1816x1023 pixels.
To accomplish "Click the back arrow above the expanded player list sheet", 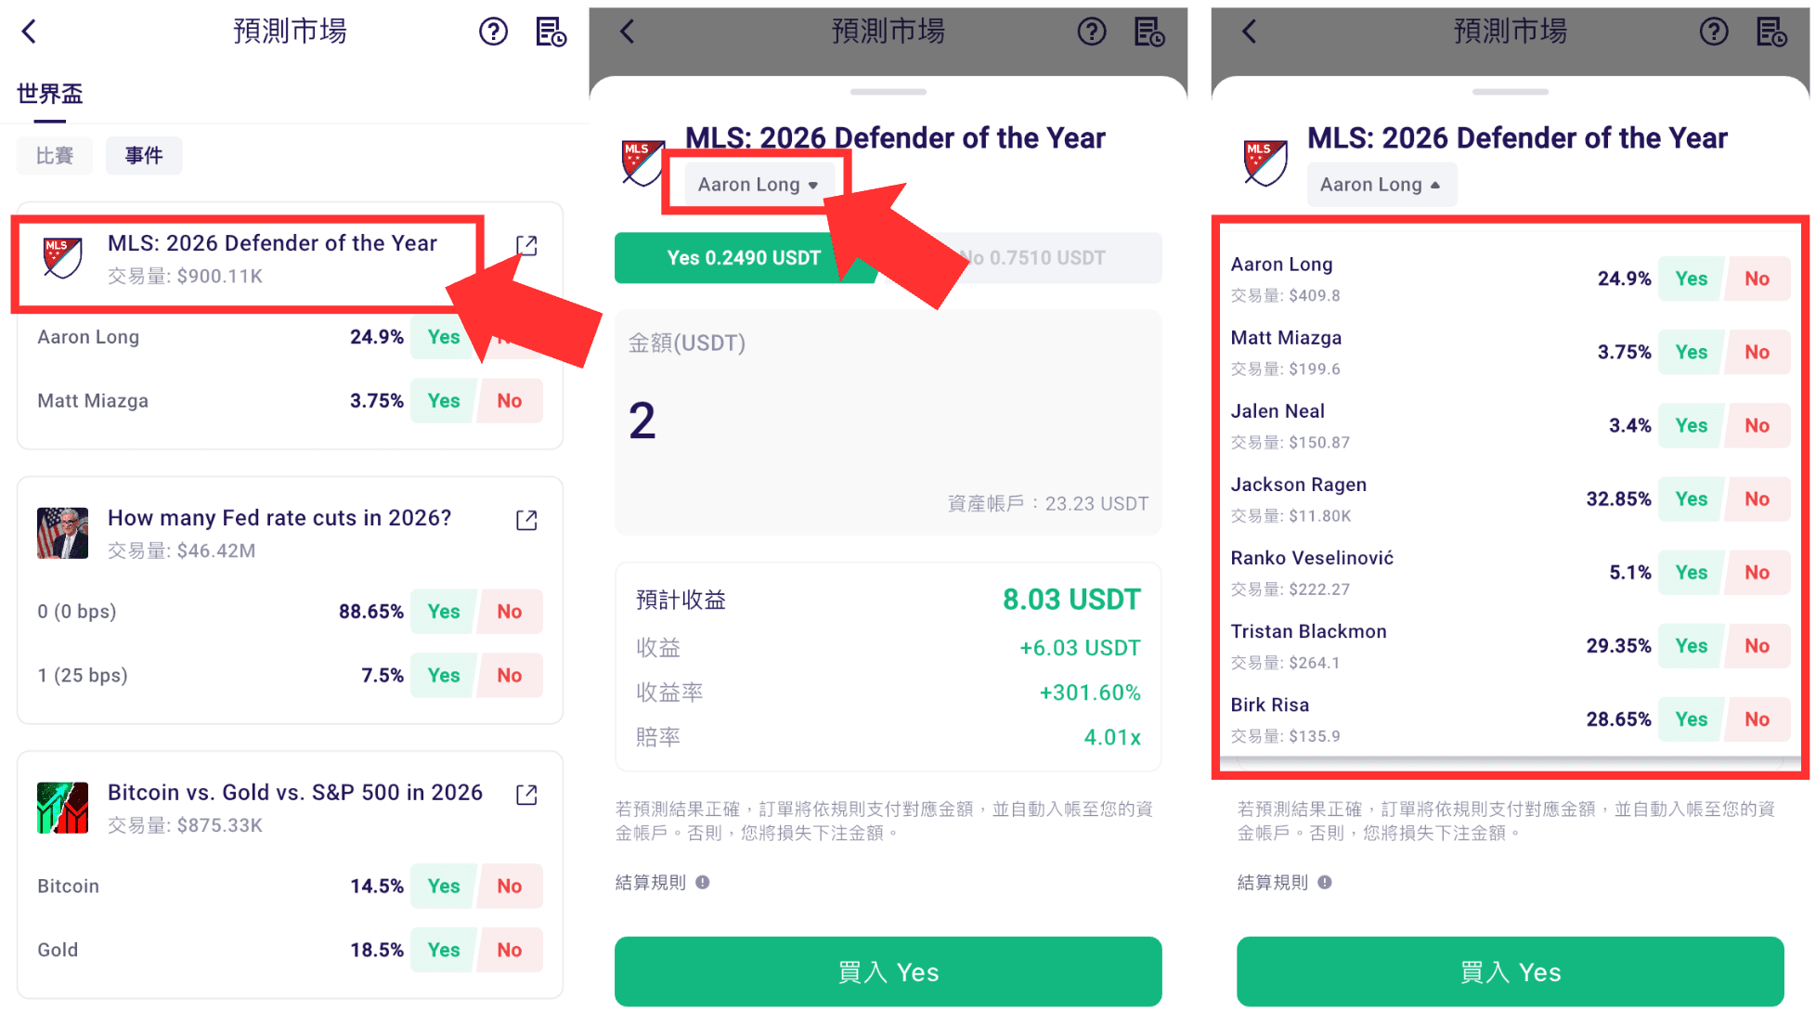I will [1250, 32].
